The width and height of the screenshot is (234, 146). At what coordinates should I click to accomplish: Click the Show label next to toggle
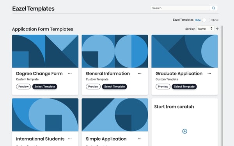[x=215, y=20]
